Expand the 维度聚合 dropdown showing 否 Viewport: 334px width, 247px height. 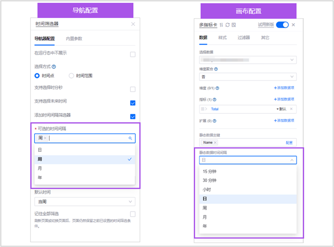coord(248,77)
